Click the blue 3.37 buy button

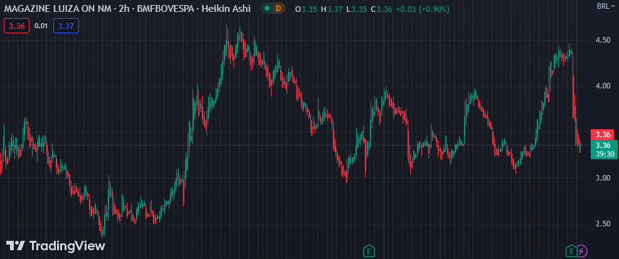click(66, 26)
